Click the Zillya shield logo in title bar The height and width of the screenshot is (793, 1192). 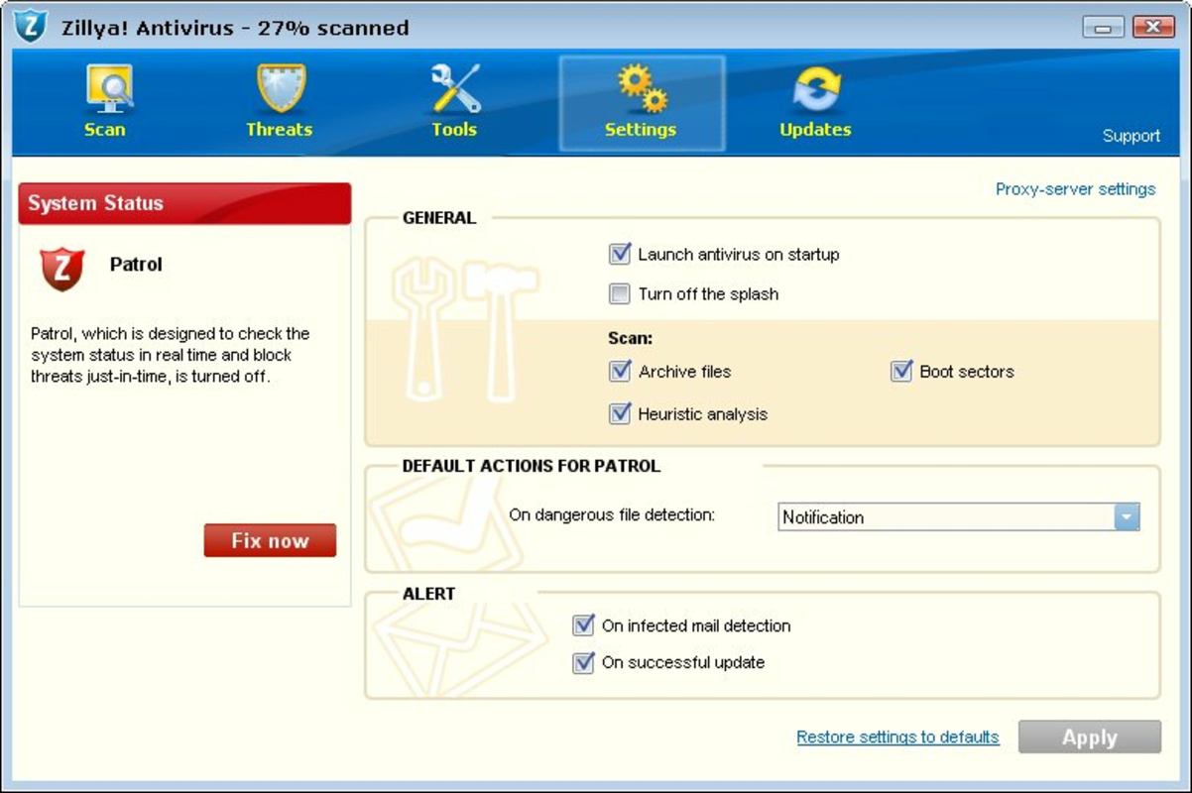click(x=31, y=26)
